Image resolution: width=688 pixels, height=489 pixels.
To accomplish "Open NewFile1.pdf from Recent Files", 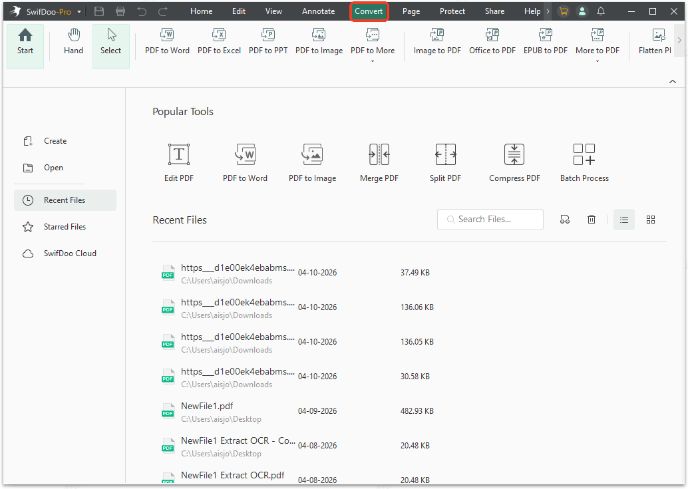I will point(206,406).
